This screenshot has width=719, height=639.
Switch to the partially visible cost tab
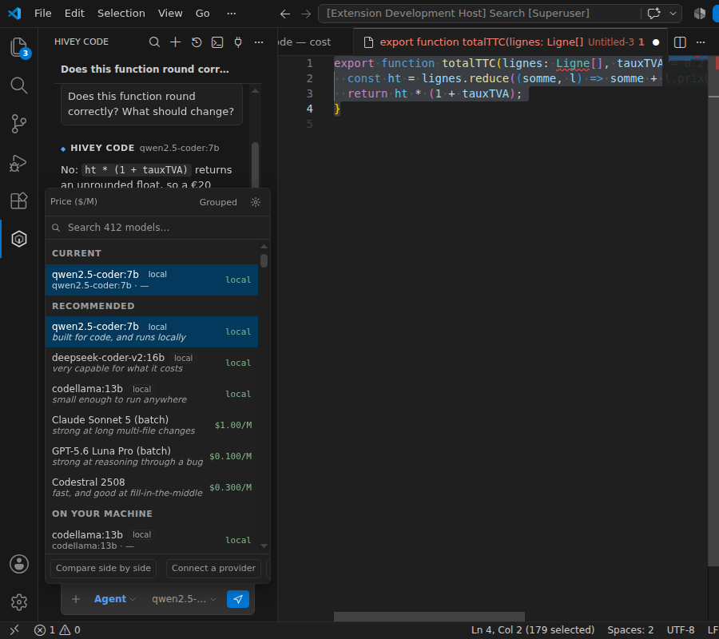316,42
